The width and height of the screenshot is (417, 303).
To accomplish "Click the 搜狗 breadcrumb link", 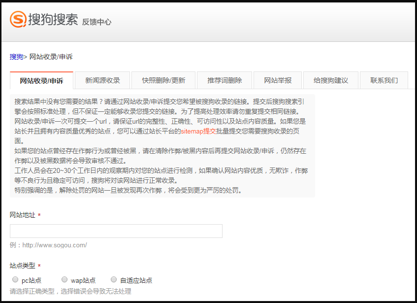I will coord(16,57).
